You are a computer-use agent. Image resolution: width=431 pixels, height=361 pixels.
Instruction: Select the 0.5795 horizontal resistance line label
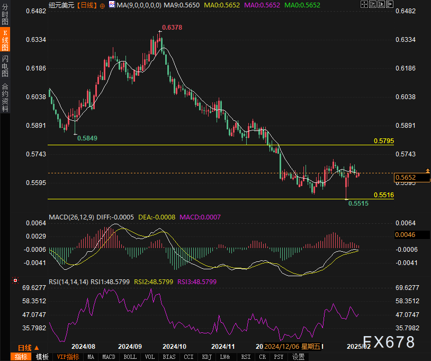pyautogui.click(x=383, y=141)
